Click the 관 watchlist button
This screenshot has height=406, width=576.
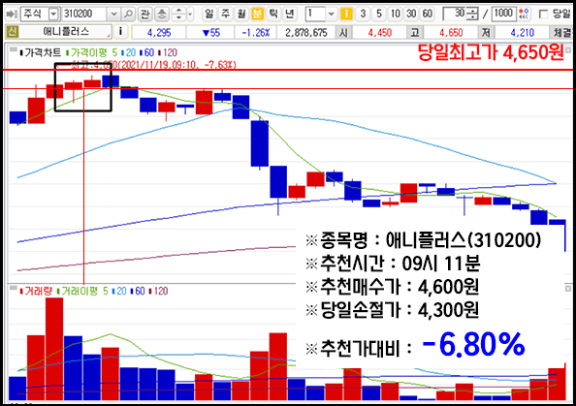145,14
